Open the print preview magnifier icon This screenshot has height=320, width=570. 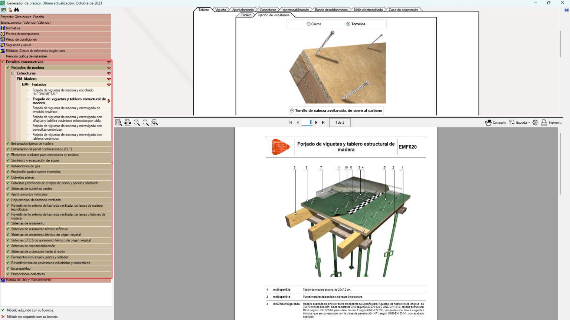pyautogui.click(x=119, y=123)
